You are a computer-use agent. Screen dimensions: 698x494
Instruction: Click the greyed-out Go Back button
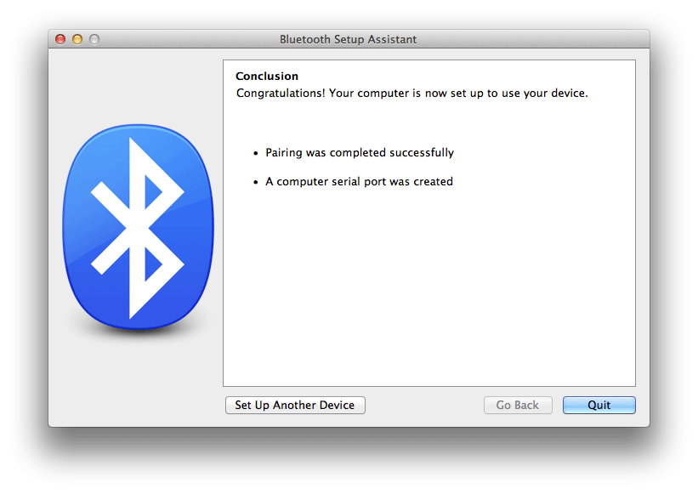518,405
